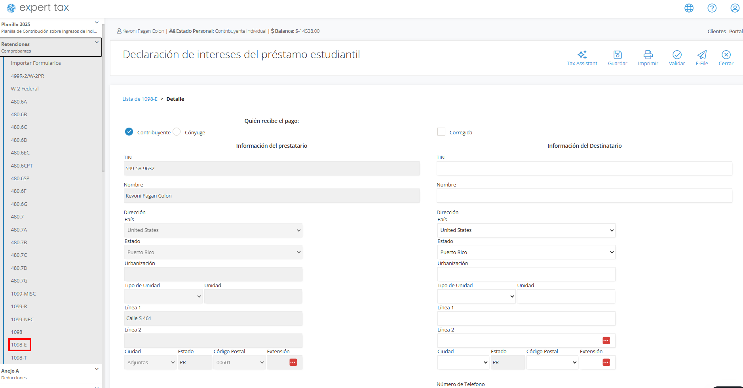Select 480.7C in sidebar list
This screenshot has width=743, height=388.
(19, 255)
